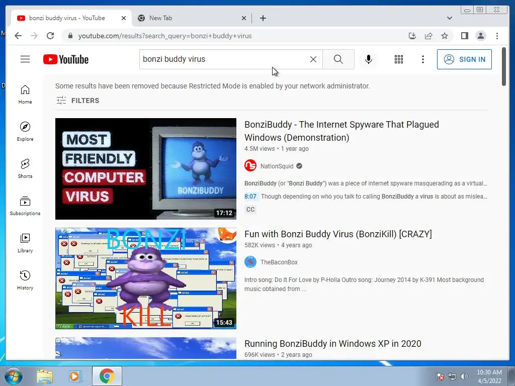Open a new tab with plus button

coord(263,18)
